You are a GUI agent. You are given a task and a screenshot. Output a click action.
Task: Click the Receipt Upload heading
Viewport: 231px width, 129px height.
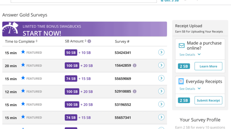click(x=189, y=26)
